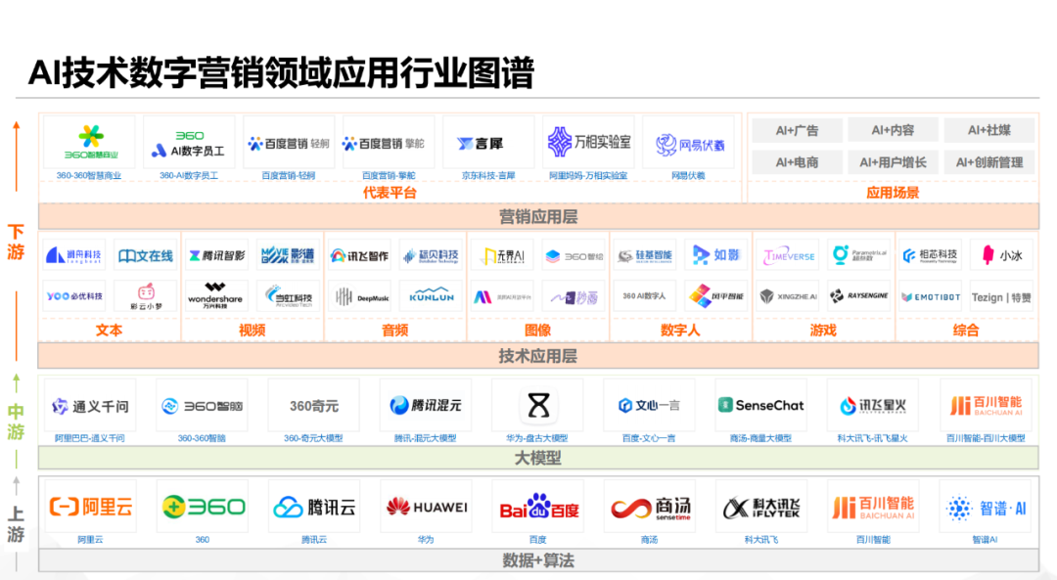The image size is (1057, 580).
Task: Select the 技术应用层 layer bar
Action: point(538,356)
